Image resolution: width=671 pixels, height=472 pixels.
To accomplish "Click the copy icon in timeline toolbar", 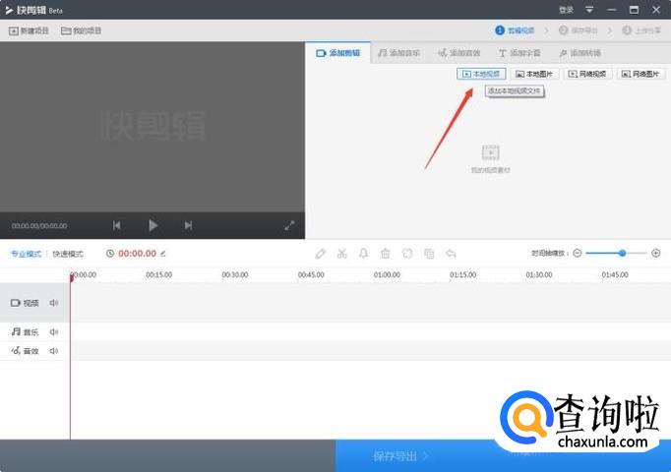I will [x=429, y=254].
